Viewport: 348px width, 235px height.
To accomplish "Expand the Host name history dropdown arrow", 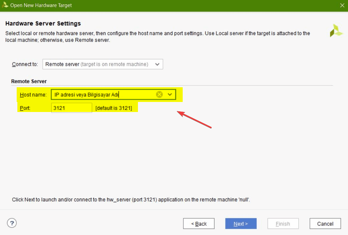I will [170, 95].
